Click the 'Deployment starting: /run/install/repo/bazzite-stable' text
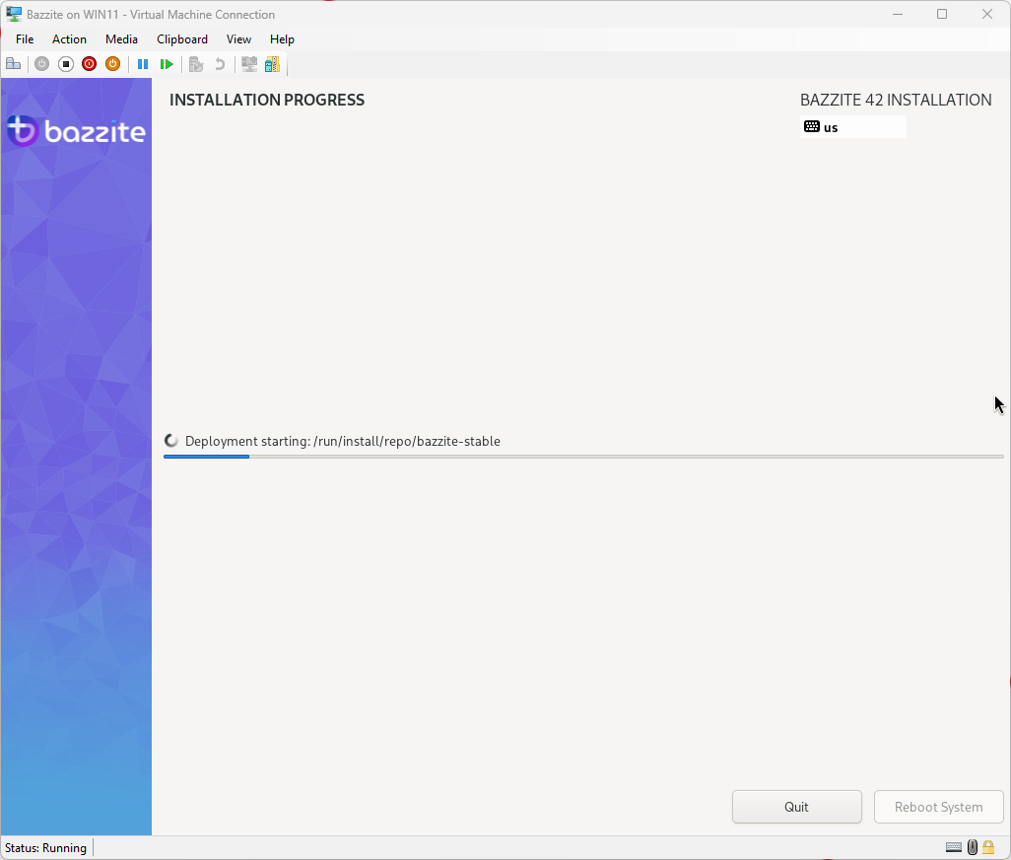Viewport: 1011px width, 860px height. click(342, 441)
